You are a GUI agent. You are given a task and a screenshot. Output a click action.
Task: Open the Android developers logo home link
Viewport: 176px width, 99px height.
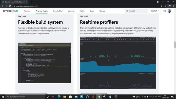tap(10, 11)
